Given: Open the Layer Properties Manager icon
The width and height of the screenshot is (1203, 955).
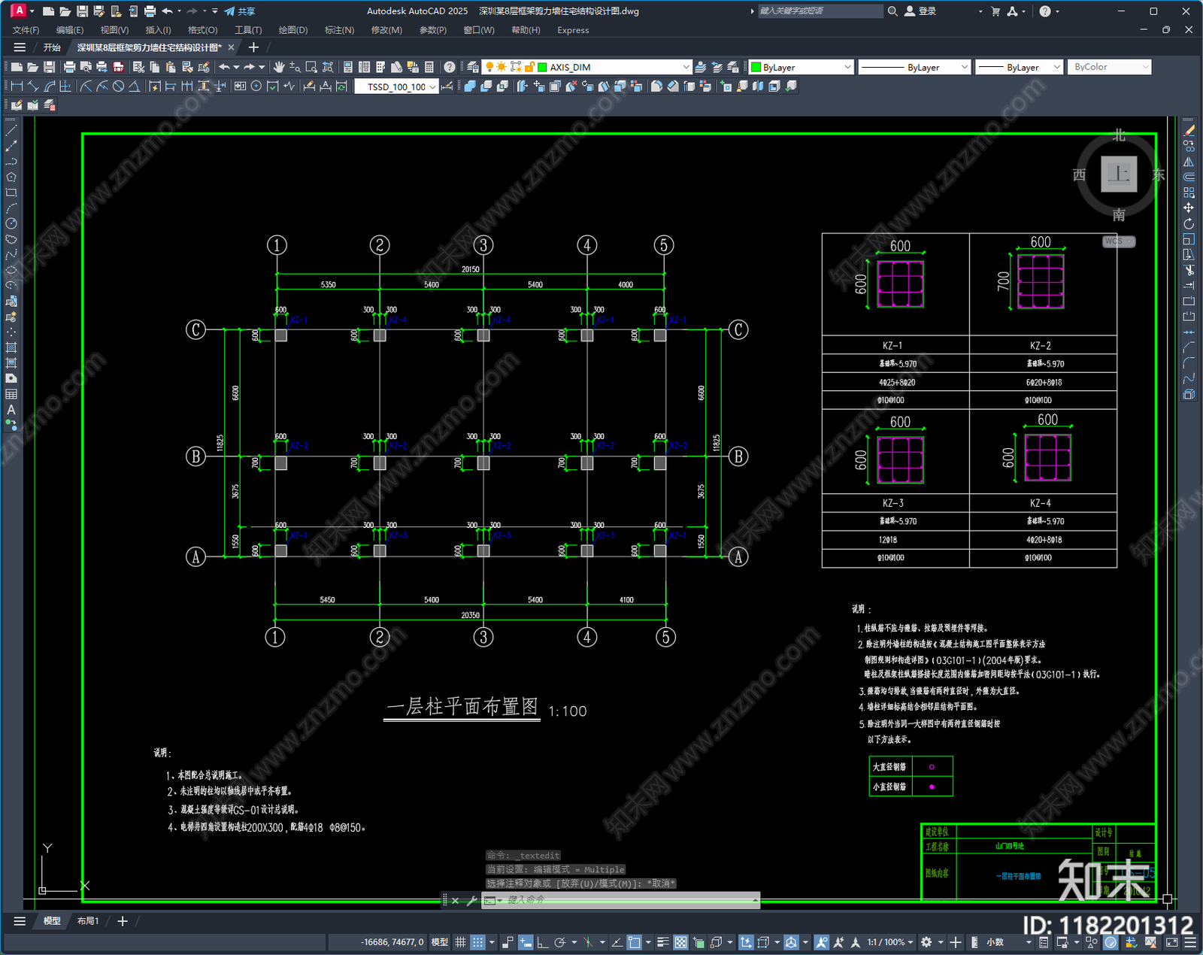Looking at the screenshot, I should [472, 67].
